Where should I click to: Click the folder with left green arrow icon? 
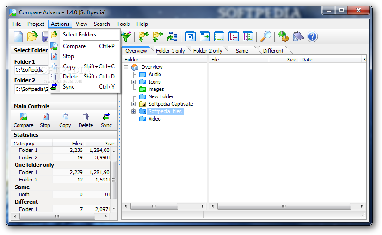point(158,36)
